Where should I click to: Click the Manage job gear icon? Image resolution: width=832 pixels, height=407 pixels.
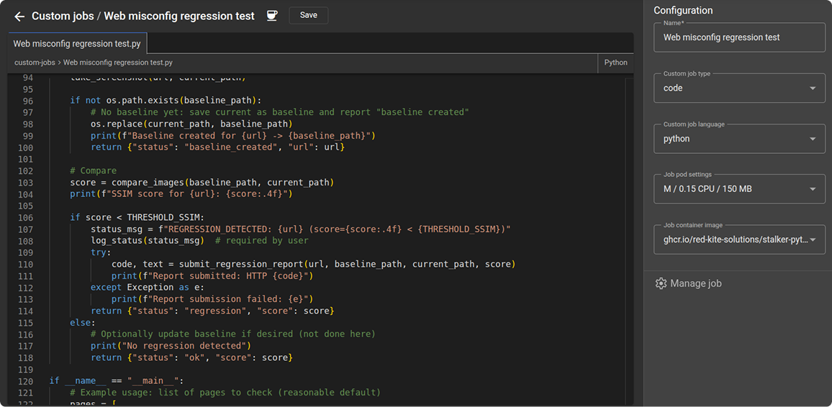pyautogui.click(x=661, y=283)
